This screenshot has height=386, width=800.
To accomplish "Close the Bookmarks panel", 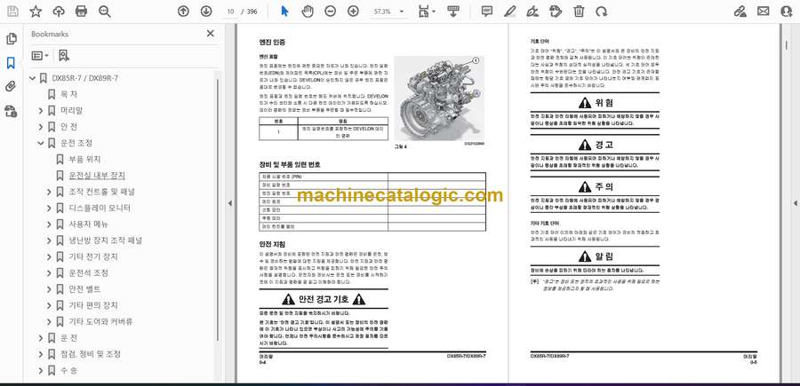I will click(x=211, y=34).
